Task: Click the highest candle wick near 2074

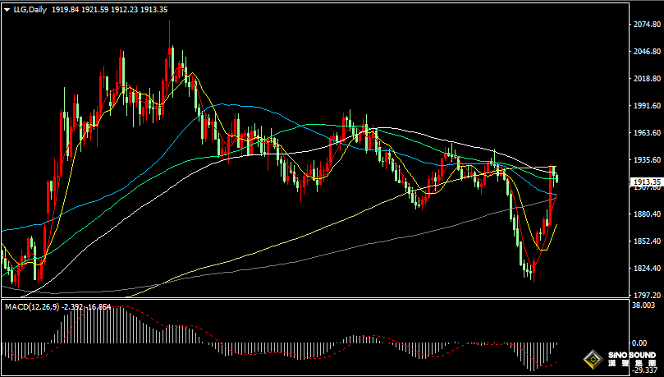Action: tap(170, 23)
